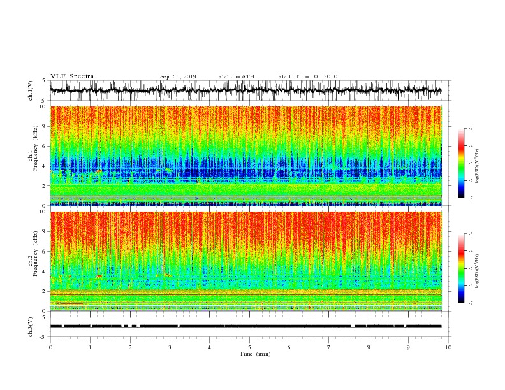
Task: Click the ch.2 spectrogram plot
Action: pos(246,261)
